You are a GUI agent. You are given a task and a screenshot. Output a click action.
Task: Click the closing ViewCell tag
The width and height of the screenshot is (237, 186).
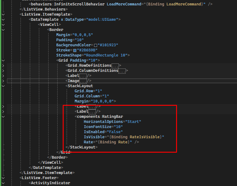[x=50, y=163]
